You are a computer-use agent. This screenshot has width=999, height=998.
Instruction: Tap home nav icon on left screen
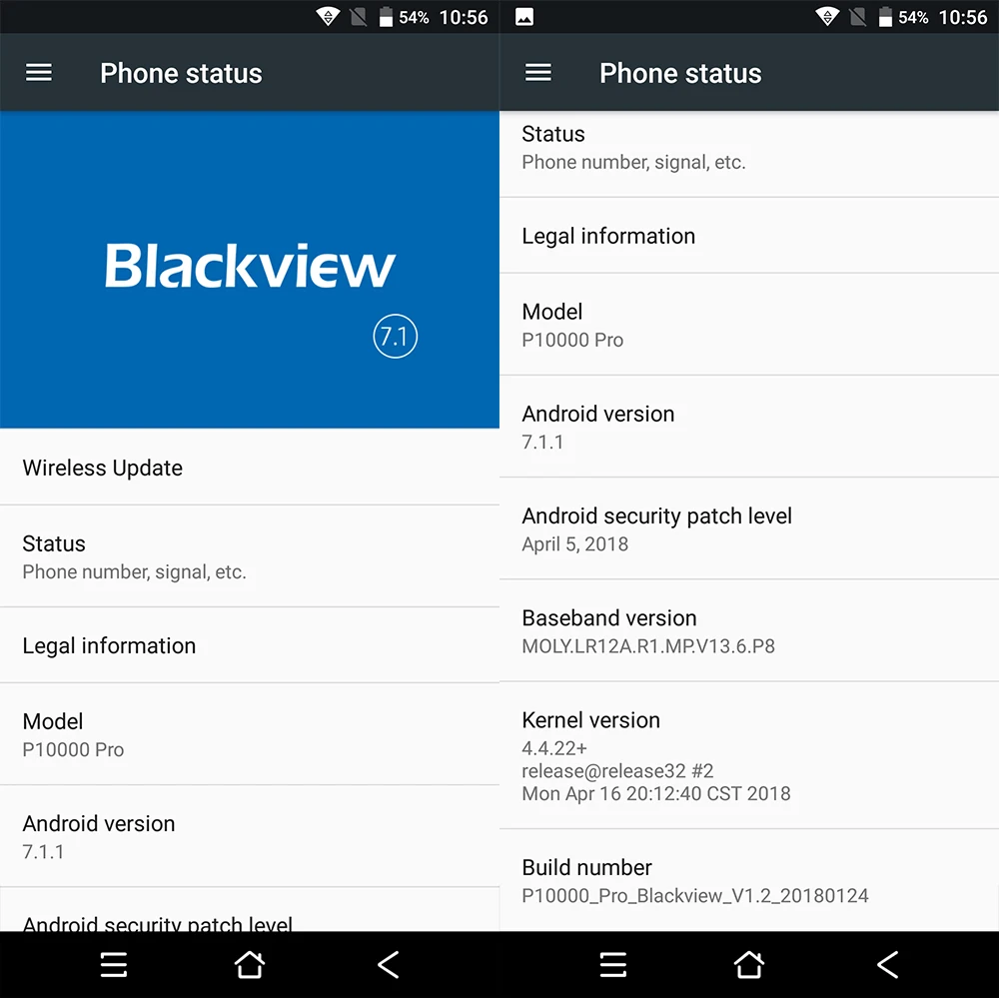pos(249,965)
